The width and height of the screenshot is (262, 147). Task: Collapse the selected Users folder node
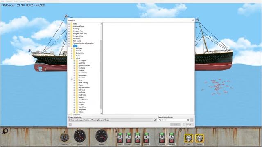(69, 46)
